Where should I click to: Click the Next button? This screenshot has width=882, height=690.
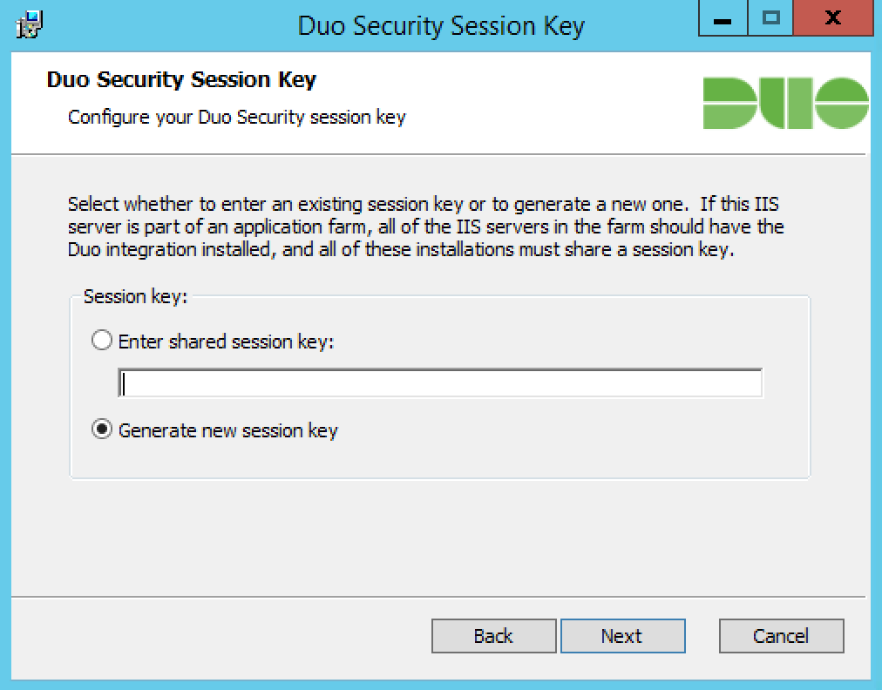coord(622,635)
